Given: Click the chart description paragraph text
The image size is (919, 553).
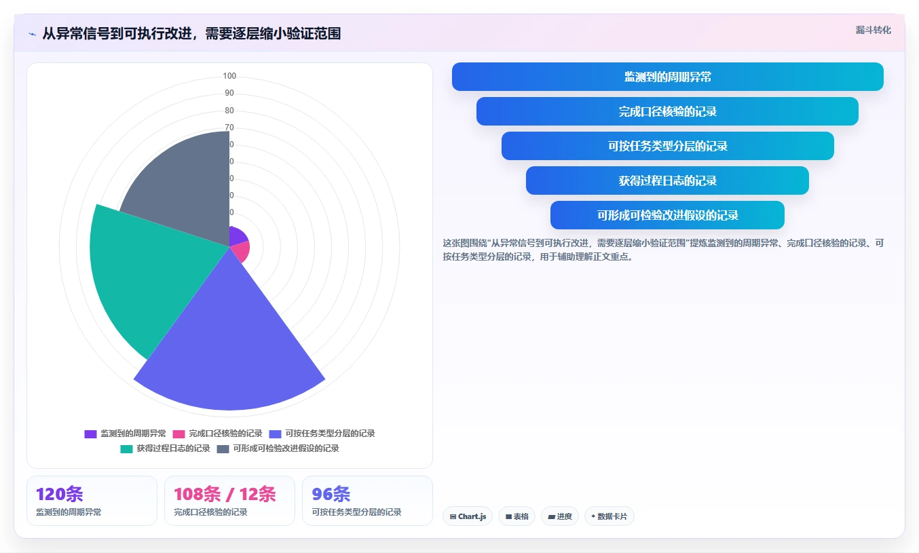Looking at the screenshot, I should tap(663, 250).
